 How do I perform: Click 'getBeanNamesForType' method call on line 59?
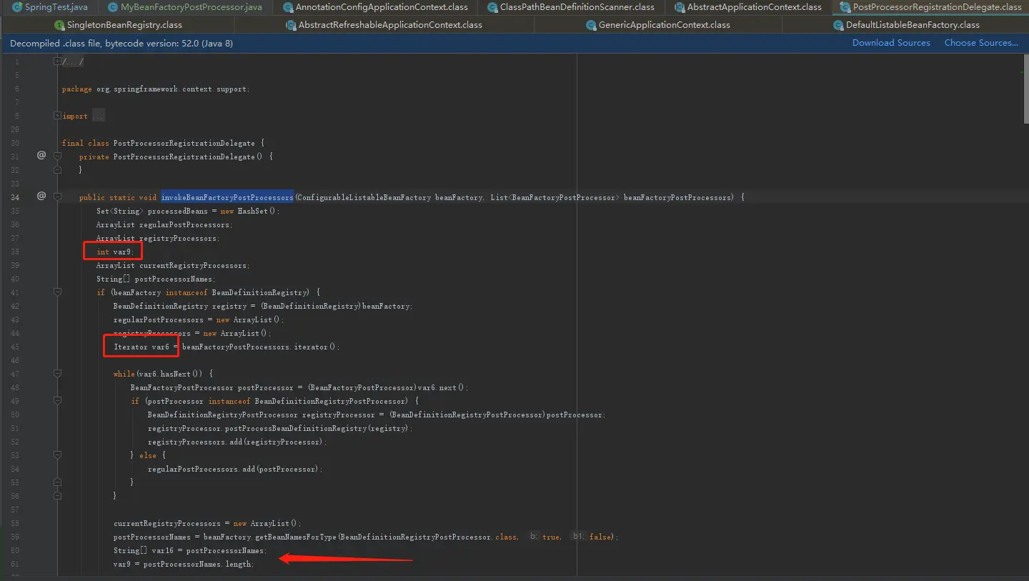tap(295, 537)
